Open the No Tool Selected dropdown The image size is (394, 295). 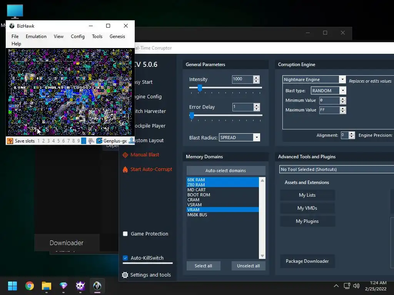337,169
